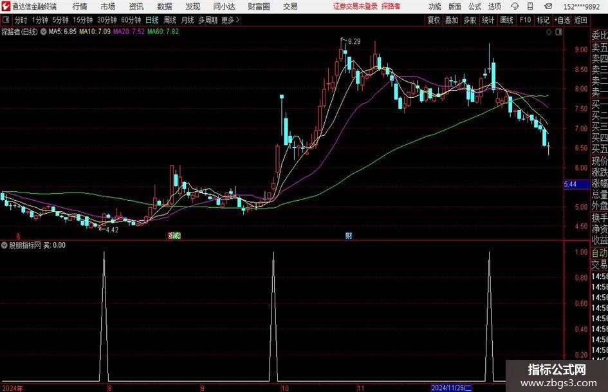Open the customer service headset icon

coord(515,6)
